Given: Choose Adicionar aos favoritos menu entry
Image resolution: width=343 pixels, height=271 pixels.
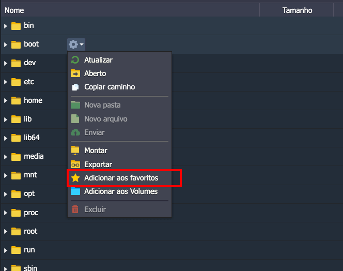Looking at the screenshot, I should [121, 178].
